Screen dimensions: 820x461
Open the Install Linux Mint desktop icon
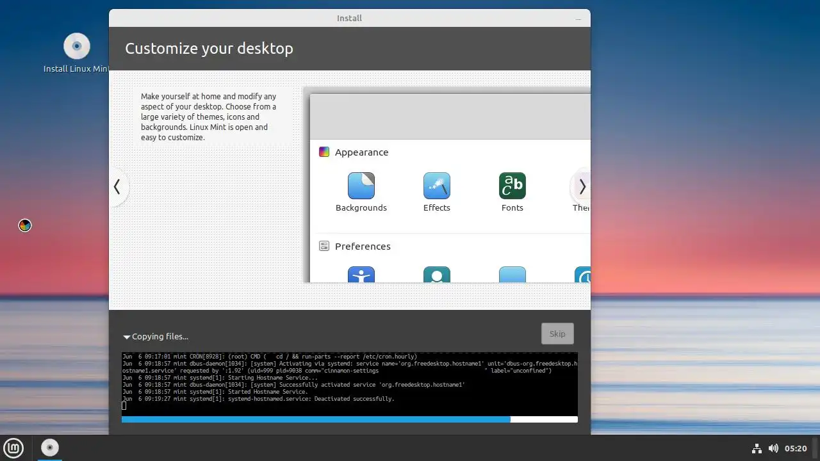(x=77, y=53)
